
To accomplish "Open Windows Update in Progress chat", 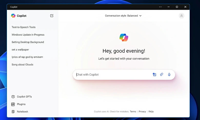I will (x=28, y=35).
